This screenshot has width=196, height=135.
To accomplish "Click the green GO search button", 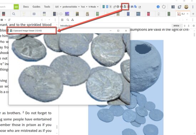I will click(16, 7).
